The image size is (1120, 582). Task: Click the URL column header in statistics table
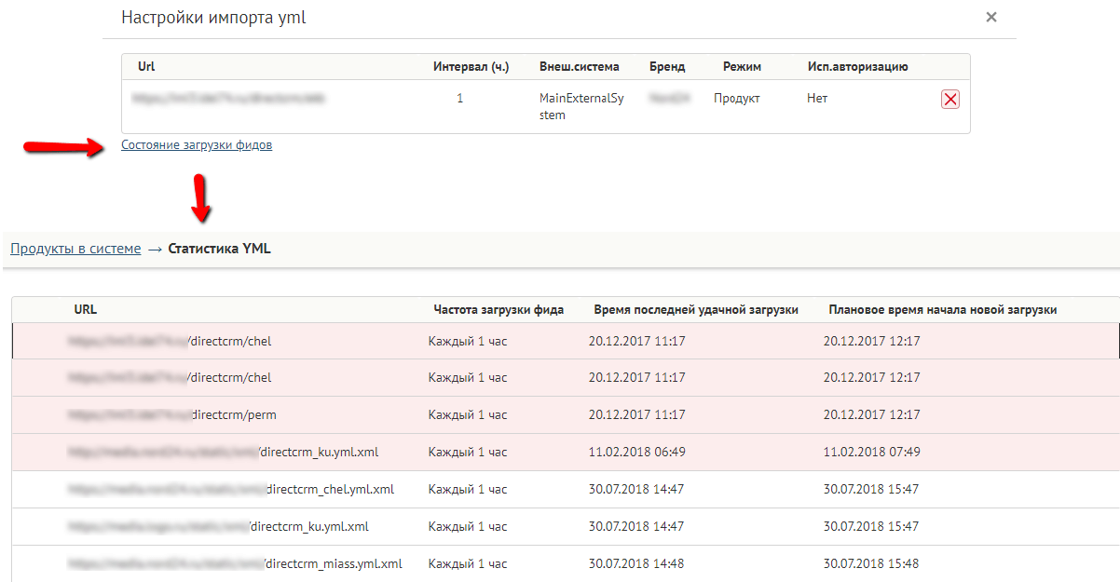pyautogui.click(x=85, y=309)
